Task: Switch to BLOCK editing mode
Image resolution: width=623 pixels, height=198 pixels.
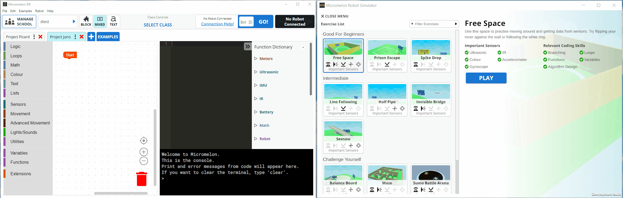Action: (86, 21)
